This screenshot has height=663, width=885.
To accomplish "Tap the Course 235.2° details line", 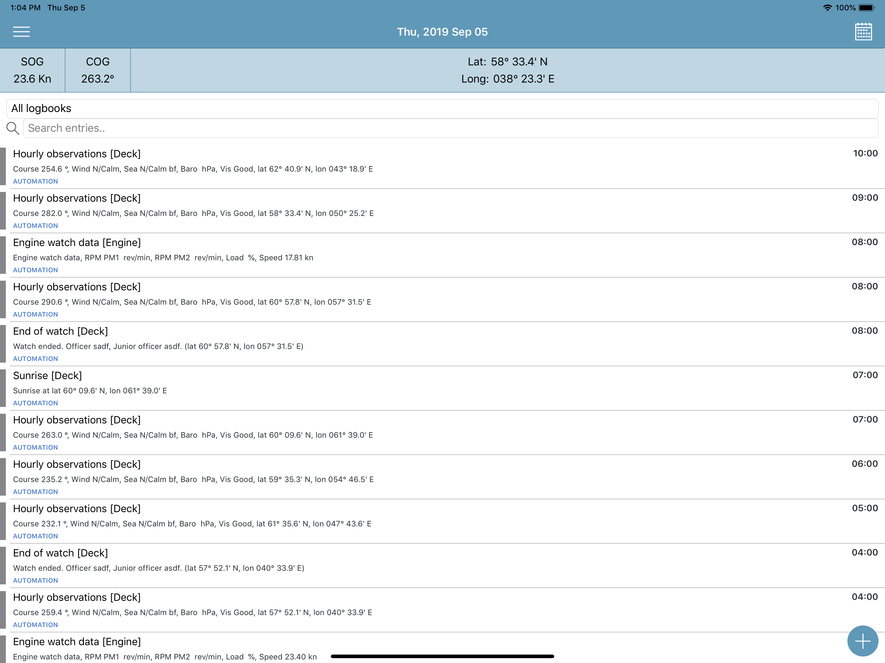I will 193,479.
